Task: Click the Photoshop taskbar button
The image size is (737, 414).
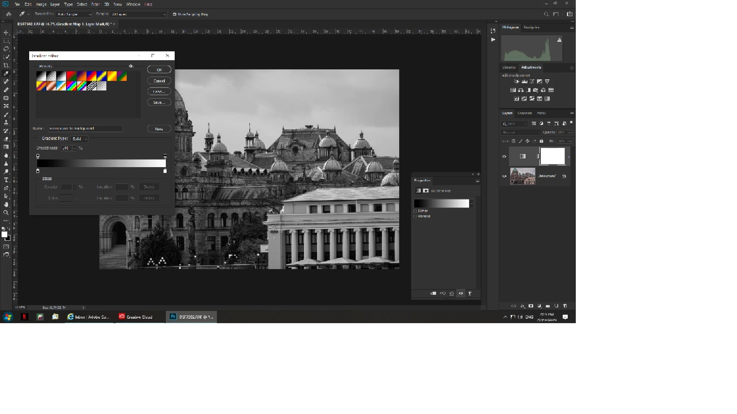Action: [x=192, y=317]
